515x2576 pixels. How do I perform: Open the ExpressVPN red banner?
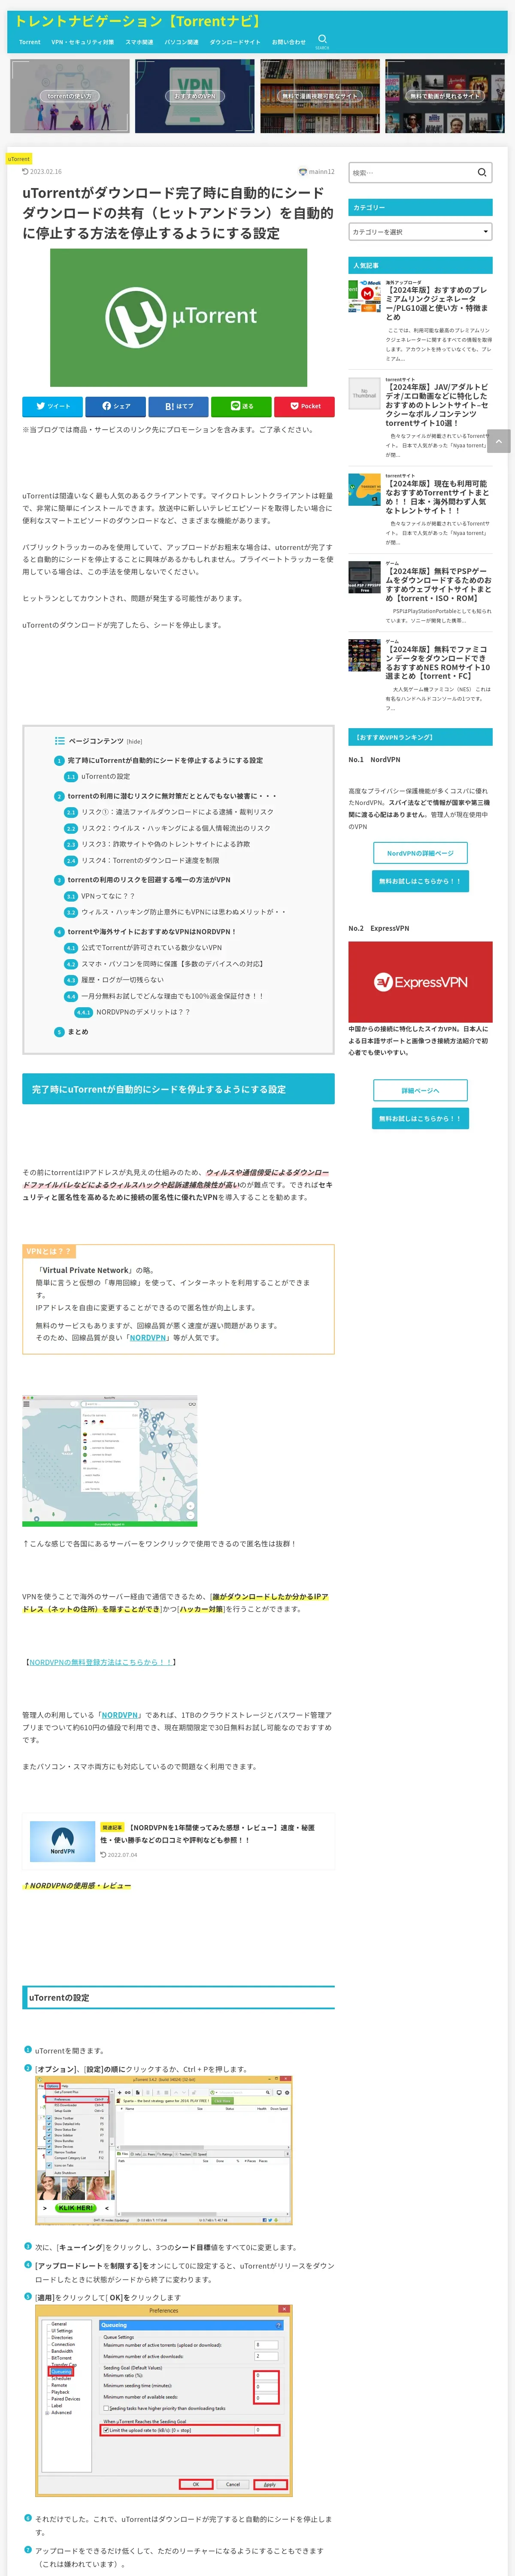[x=420, y=982]
